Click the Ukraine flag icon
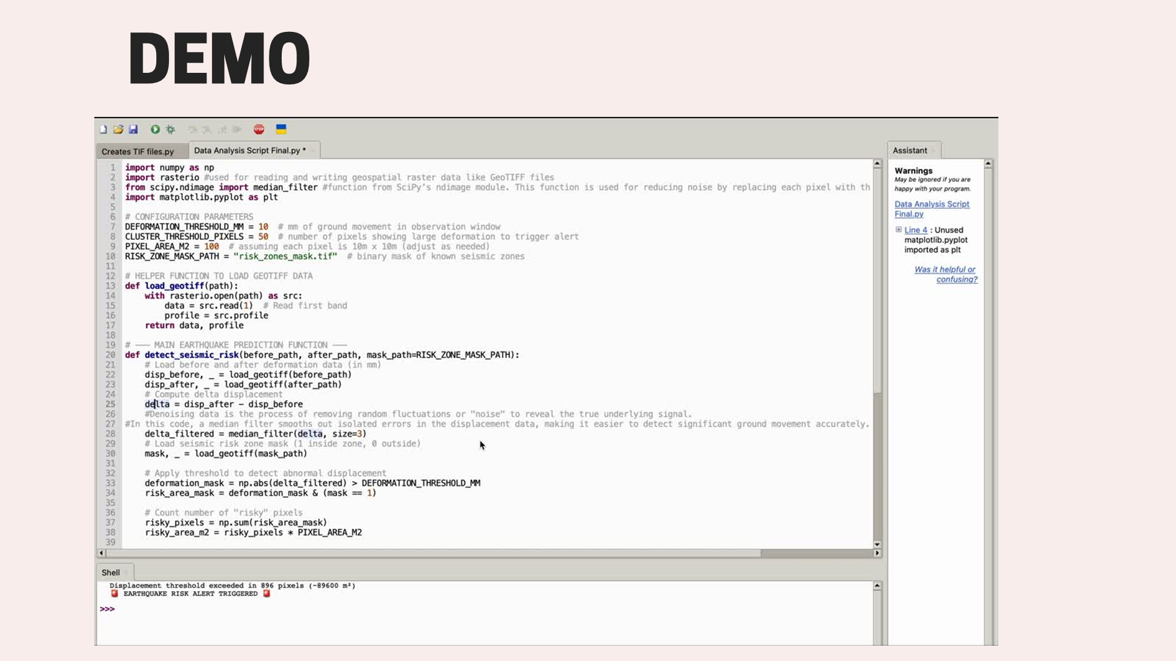 (281, 129)
